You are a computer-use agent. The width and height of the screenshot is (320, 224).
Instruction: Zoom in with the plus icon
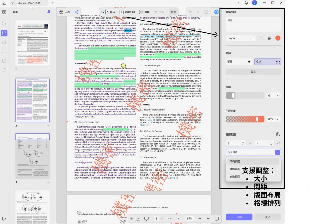pos(208,218)
